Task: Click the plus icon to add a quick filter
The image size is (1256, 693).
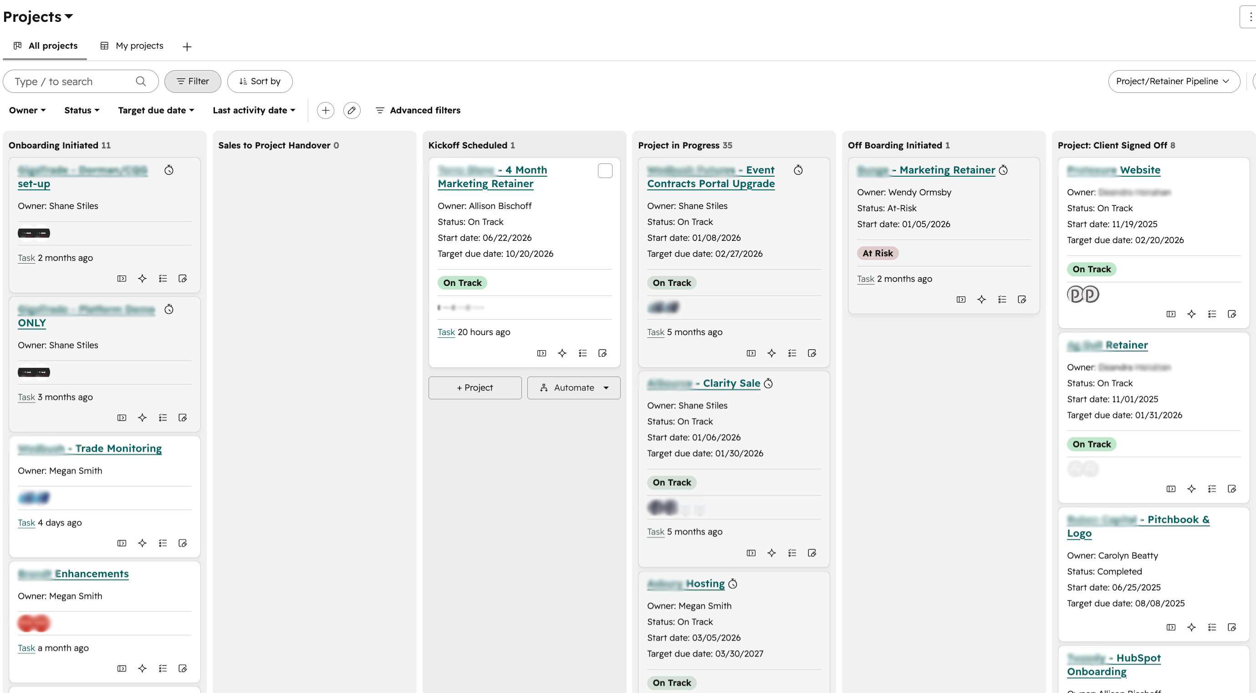Action: 326,110
